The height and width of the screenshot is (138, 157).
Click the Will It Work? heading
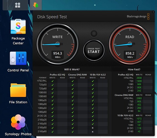pos(72,70)
